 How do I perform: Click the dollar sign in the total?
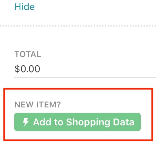pyautogui.click(x=17, y=69)
